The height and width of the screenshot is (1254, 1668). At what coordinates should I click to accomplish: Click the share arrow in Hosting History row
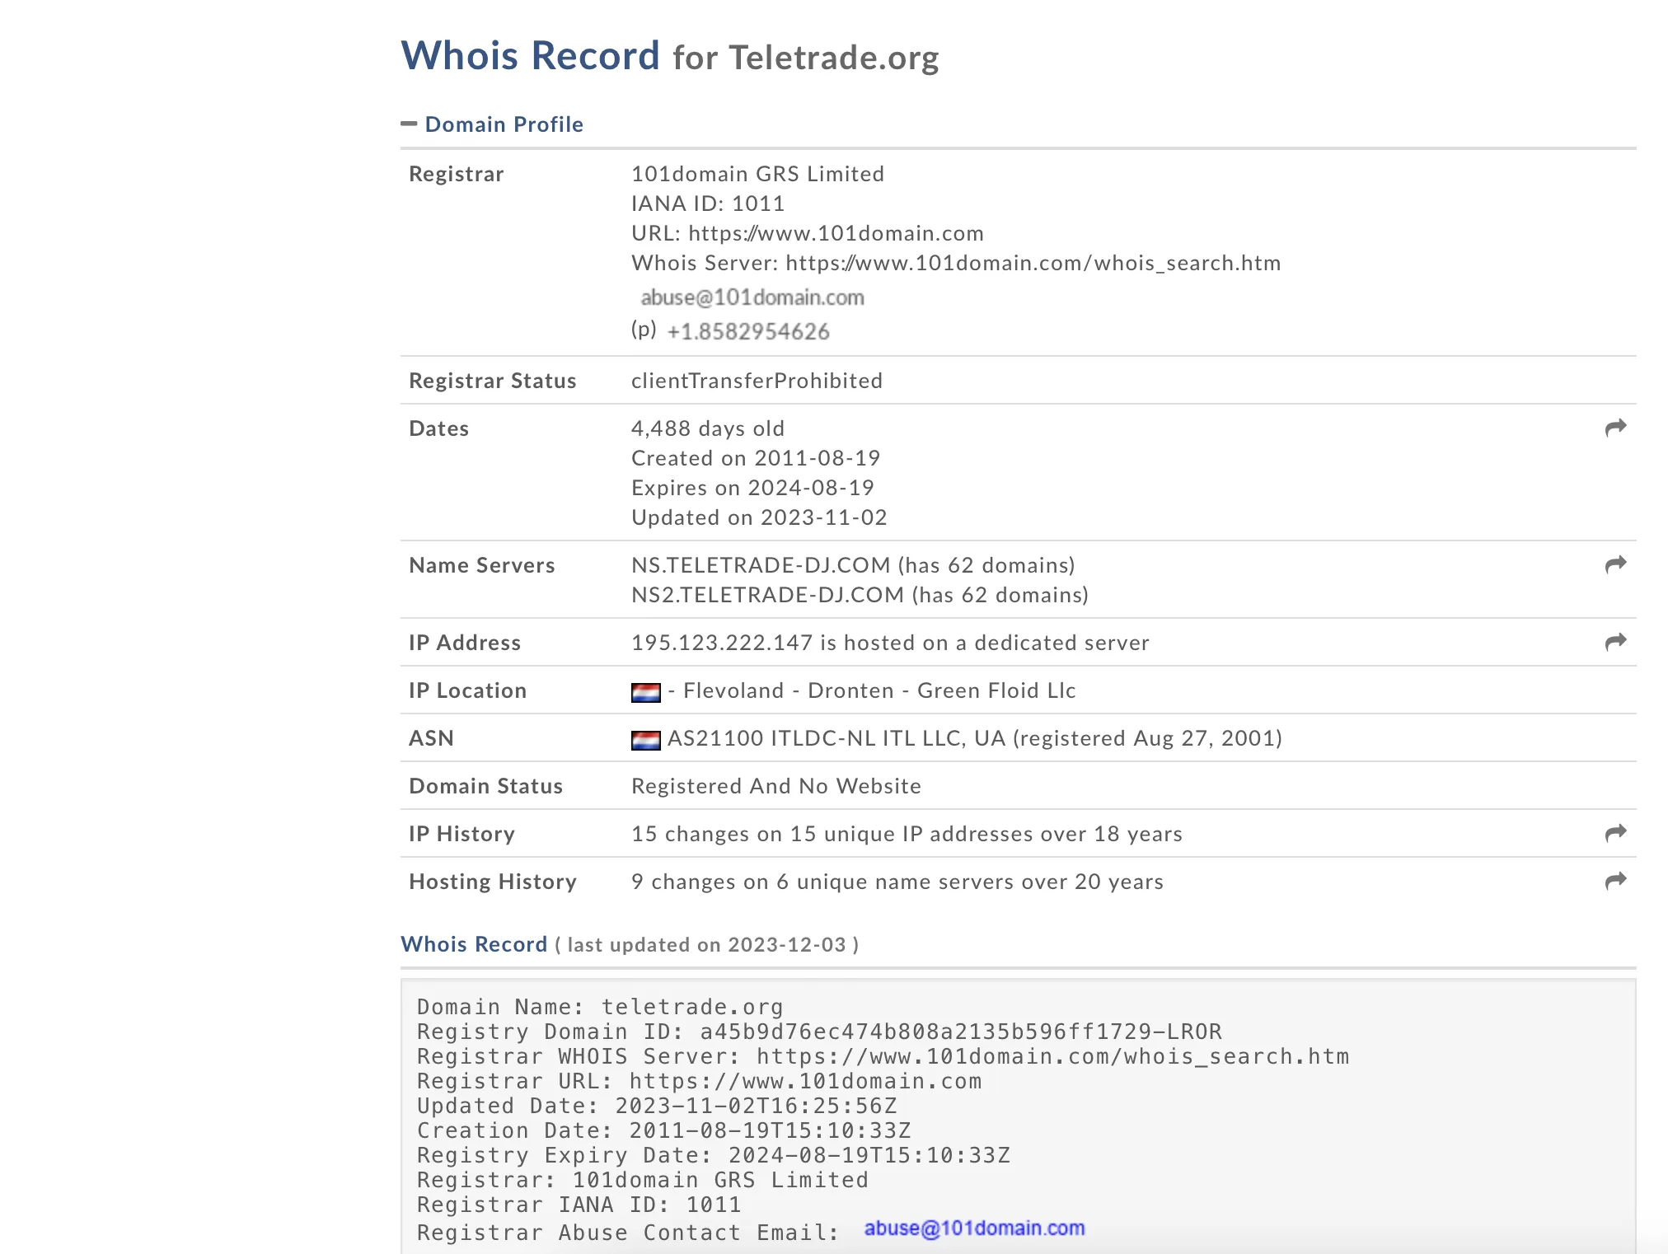1615,881
